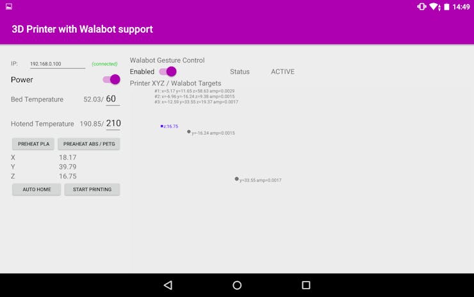Click the START PRINTING button
Screen dimensions: 474x297
coord(92,189)
